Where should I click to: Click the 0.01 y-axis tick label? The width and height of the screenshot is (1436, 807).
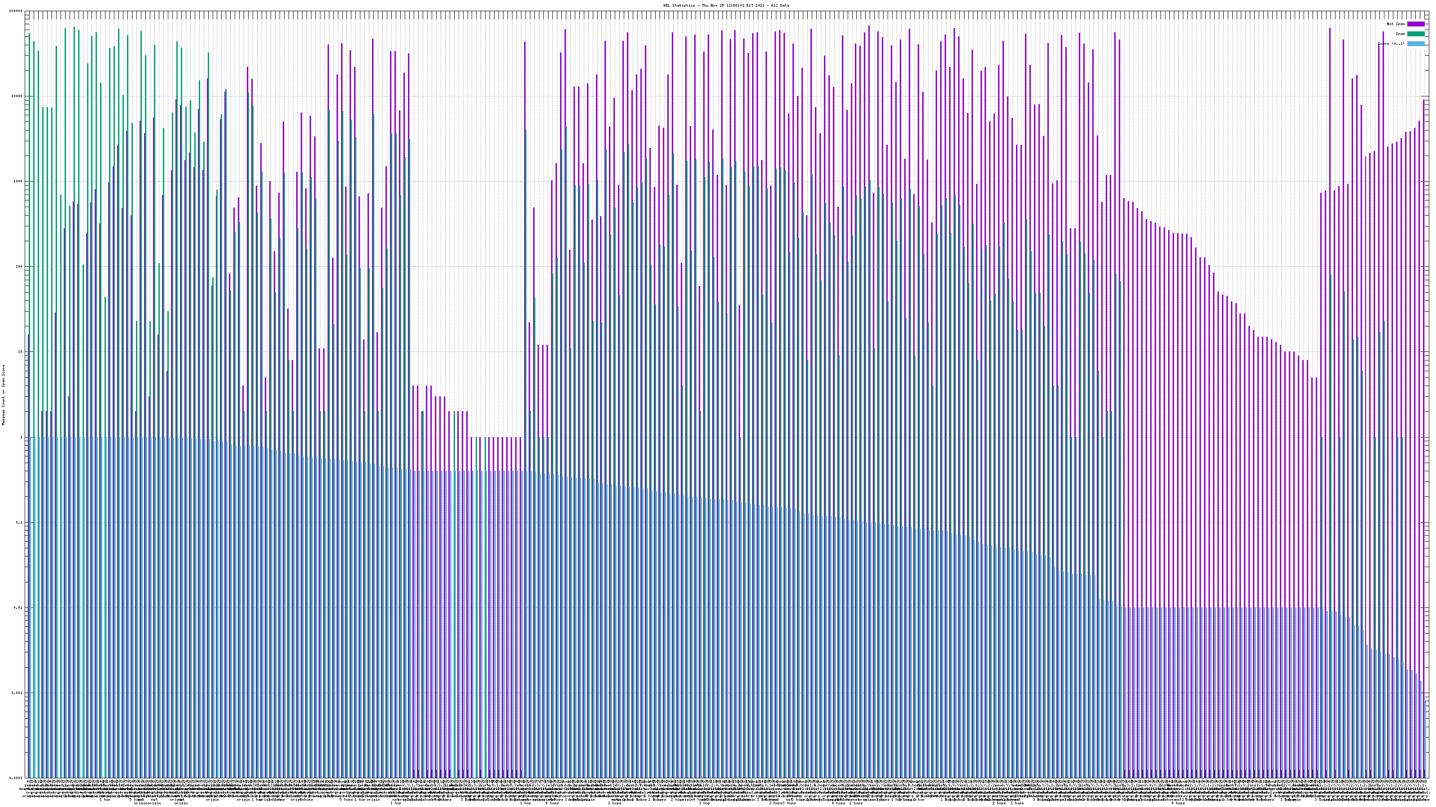(18, 607)
